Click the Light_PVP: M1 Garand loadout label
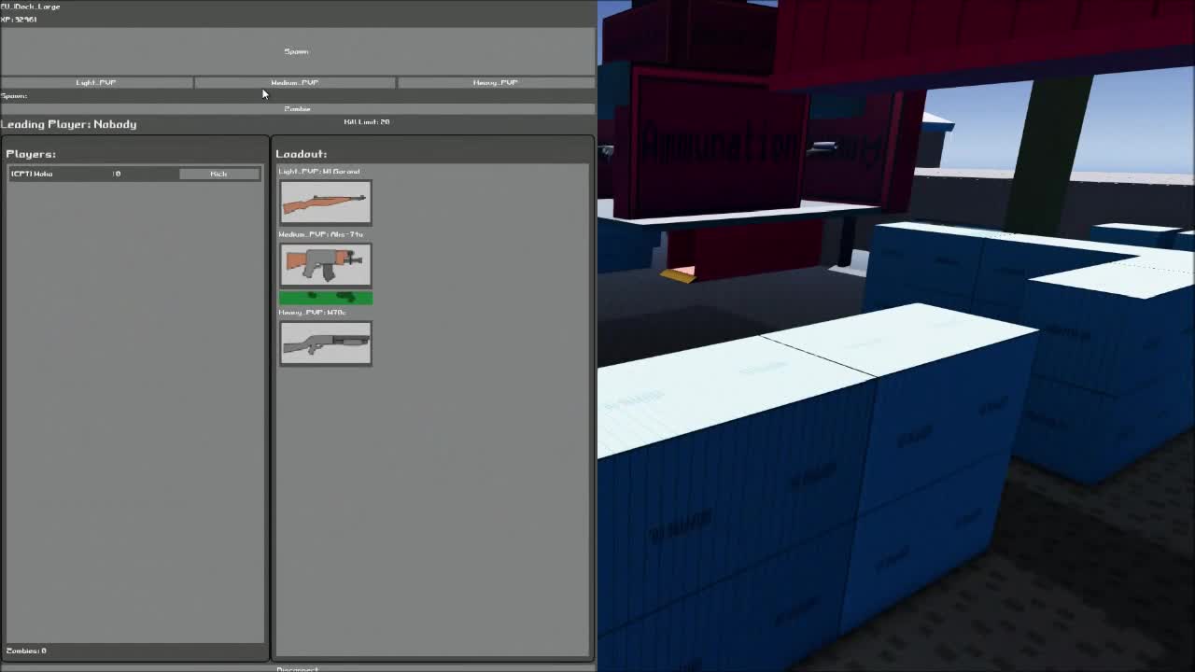The height and width of the screenshot is (672, 1195). (x=318, y=172)
